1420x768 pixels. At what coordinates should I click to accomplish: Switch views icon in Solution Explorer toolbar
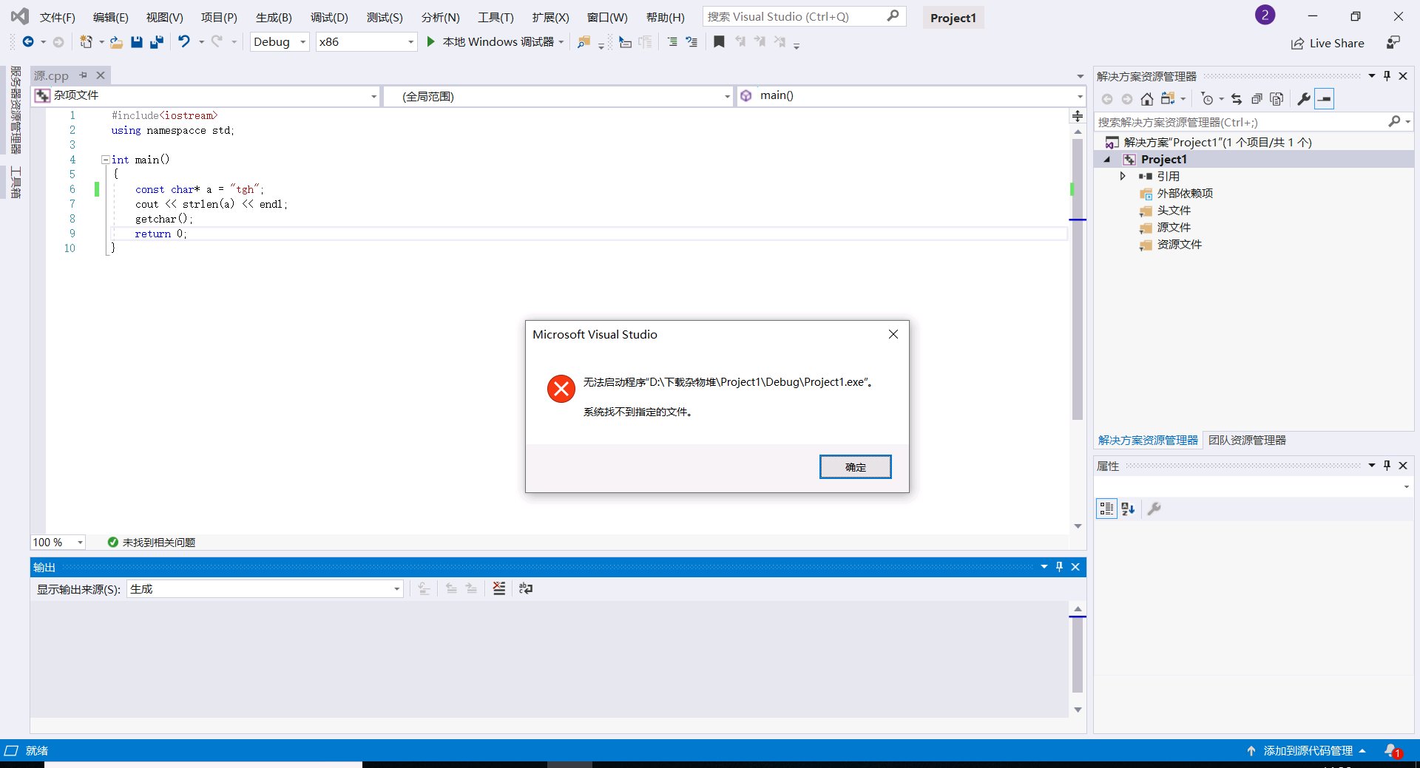tap(1168, 99)
